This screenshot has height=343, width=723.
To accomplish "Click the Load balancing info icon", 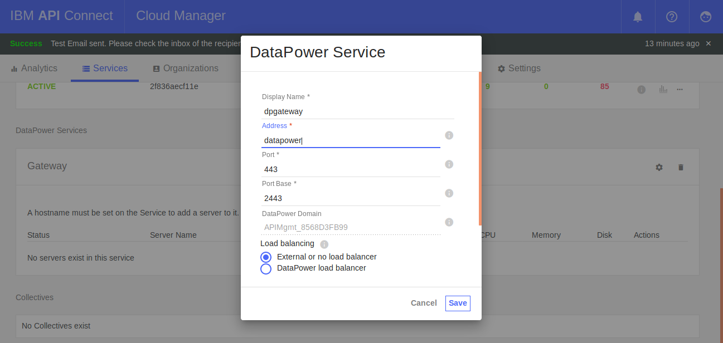I will (324, 244).
